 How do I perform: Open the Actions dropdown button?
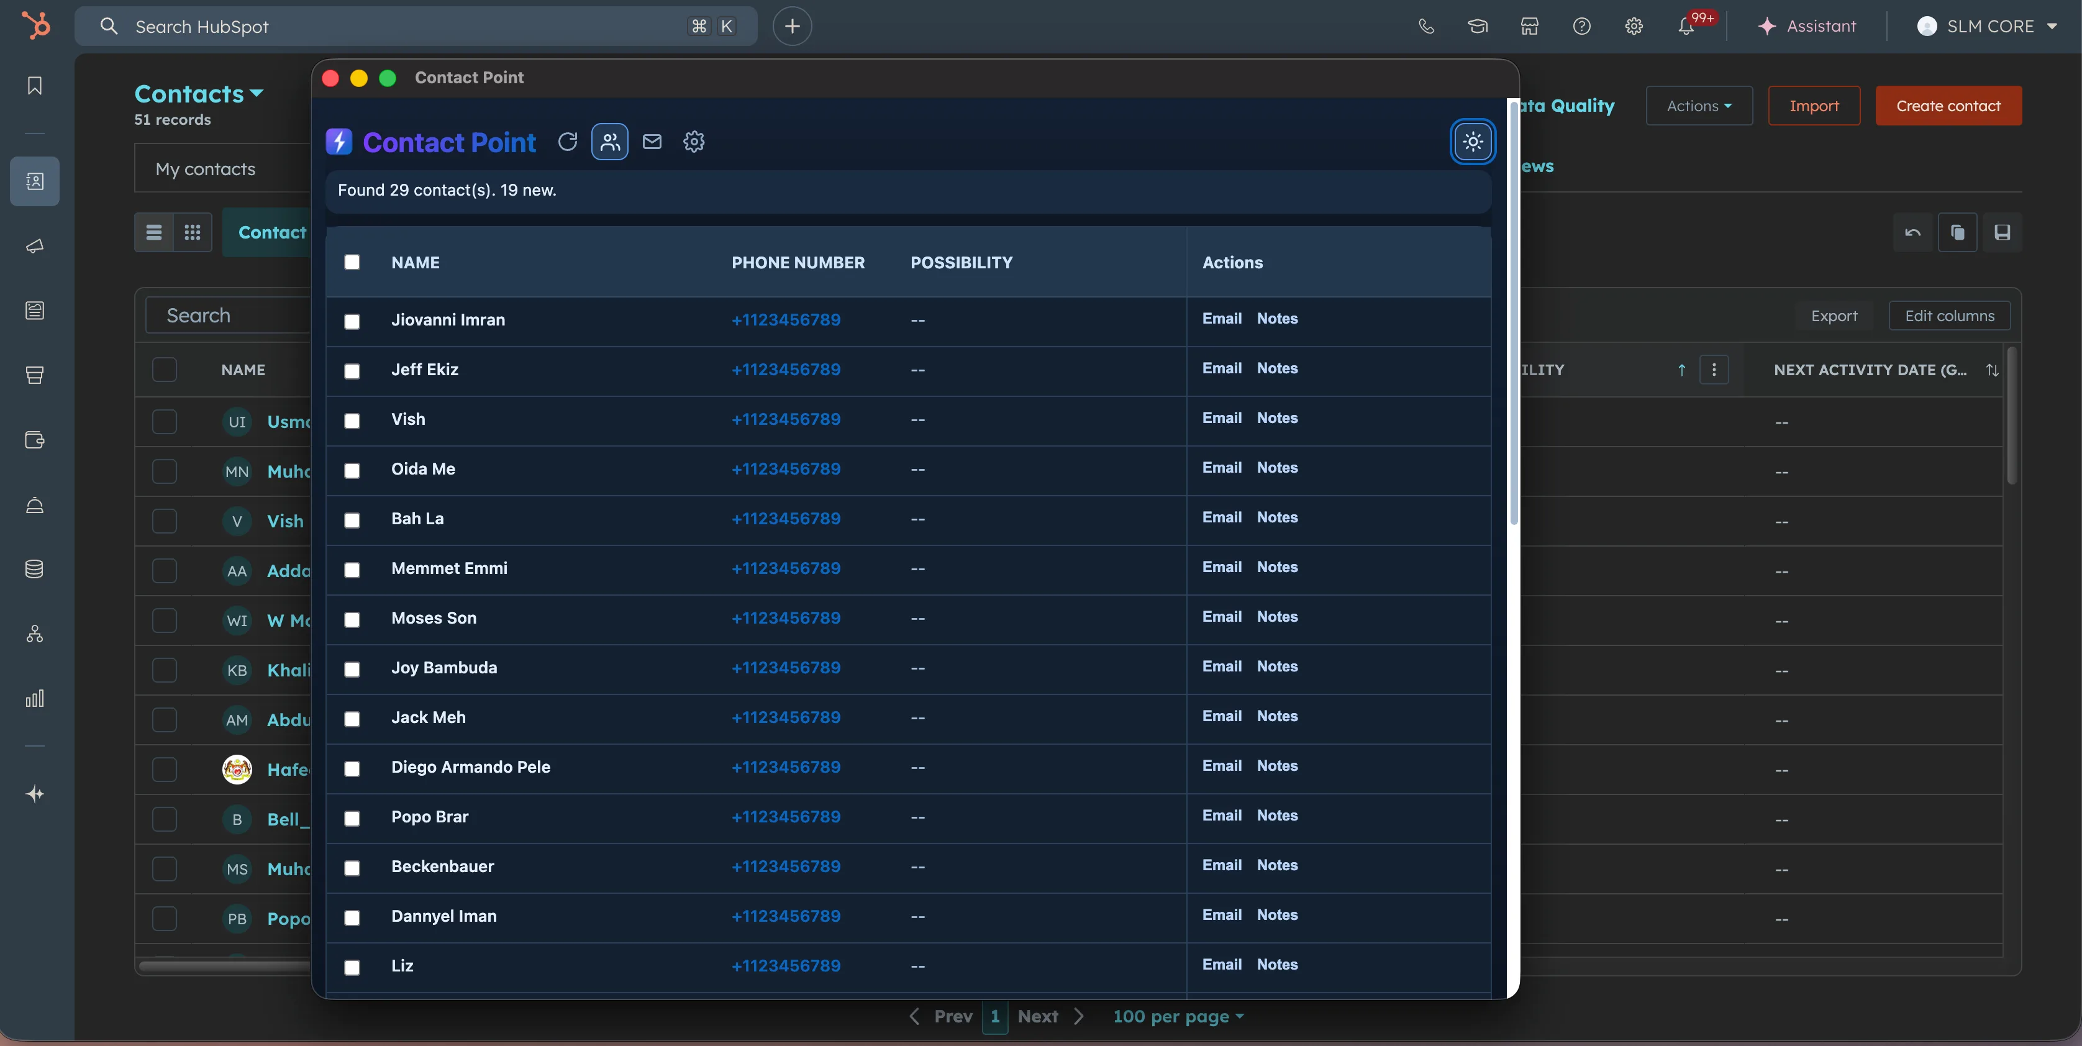[x=1699, y=106]
